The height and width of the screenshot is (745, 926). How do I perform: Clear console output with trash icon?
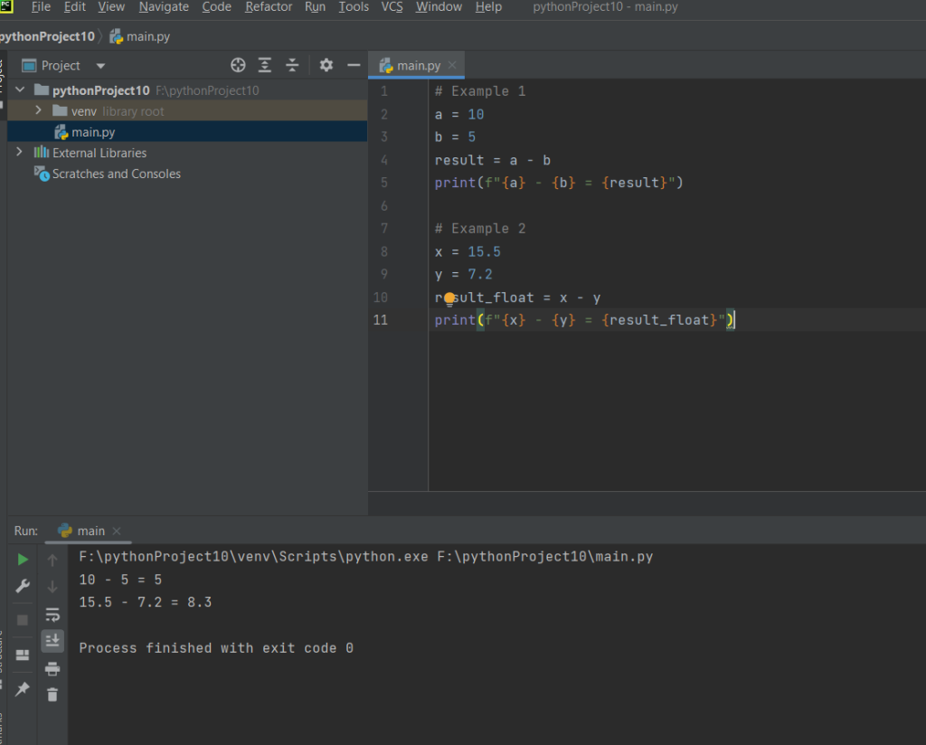52,694
